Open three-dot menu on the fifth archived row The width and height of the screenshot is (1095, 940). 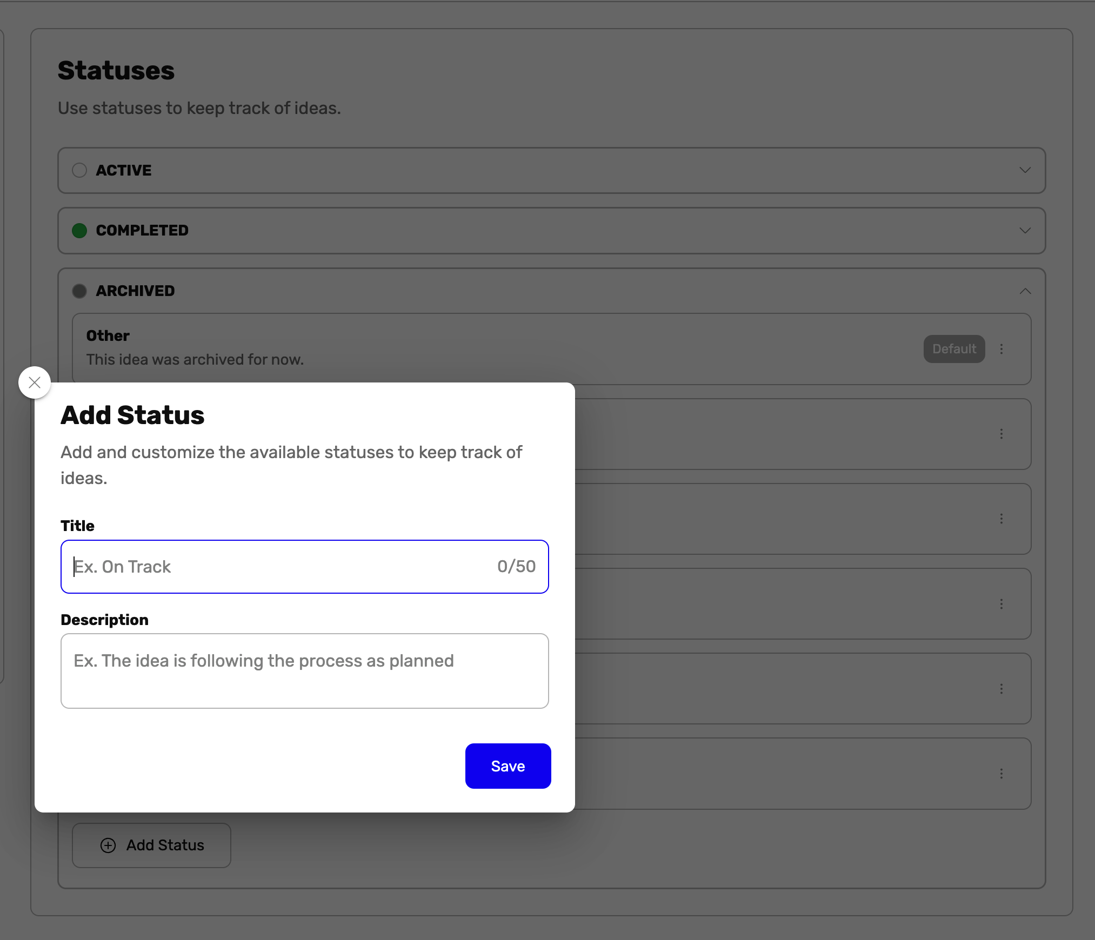coord(1001,689)
